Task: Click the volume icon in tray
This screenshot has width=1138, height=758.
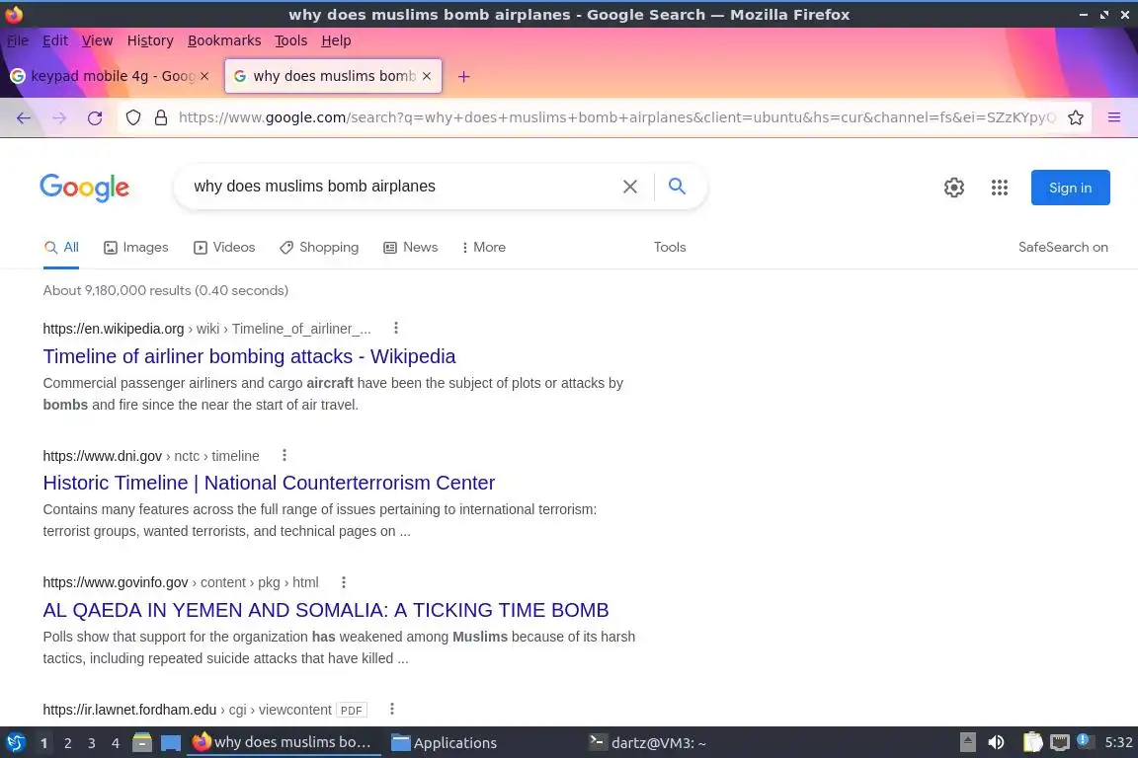Action: coord(996,742)
